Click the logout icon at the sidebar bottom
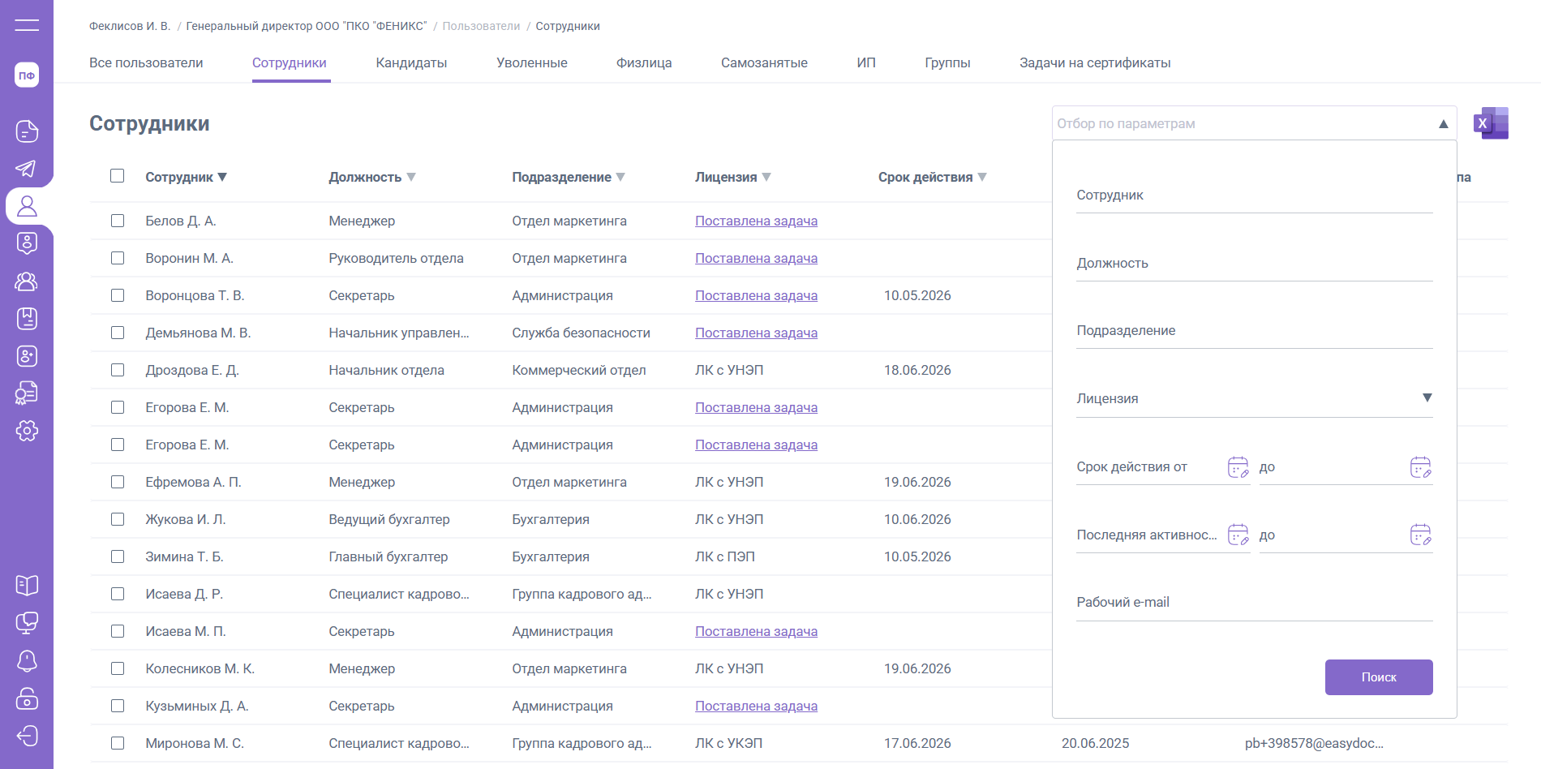Viewport: 1541px width, 769px height. (x=27, y=736)
